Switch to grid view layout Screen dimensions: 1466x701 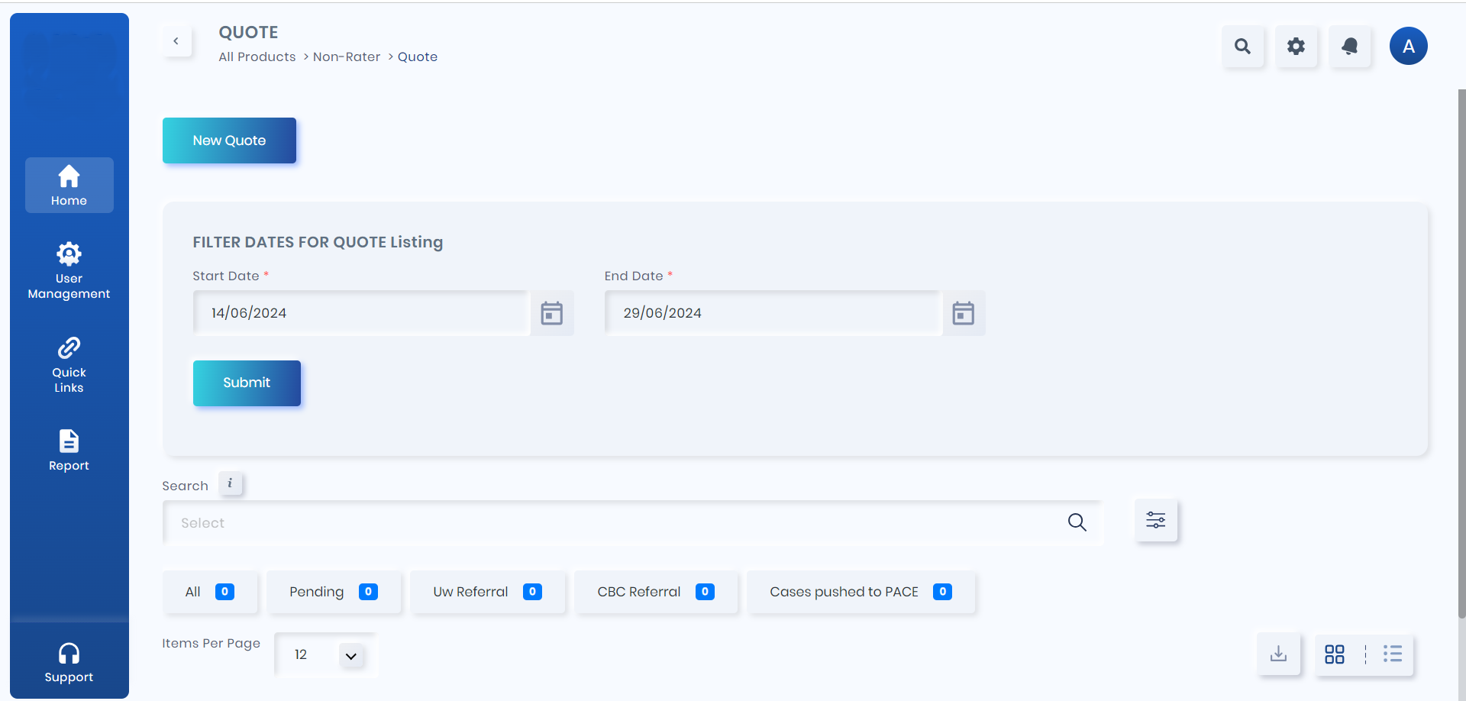1334,654
